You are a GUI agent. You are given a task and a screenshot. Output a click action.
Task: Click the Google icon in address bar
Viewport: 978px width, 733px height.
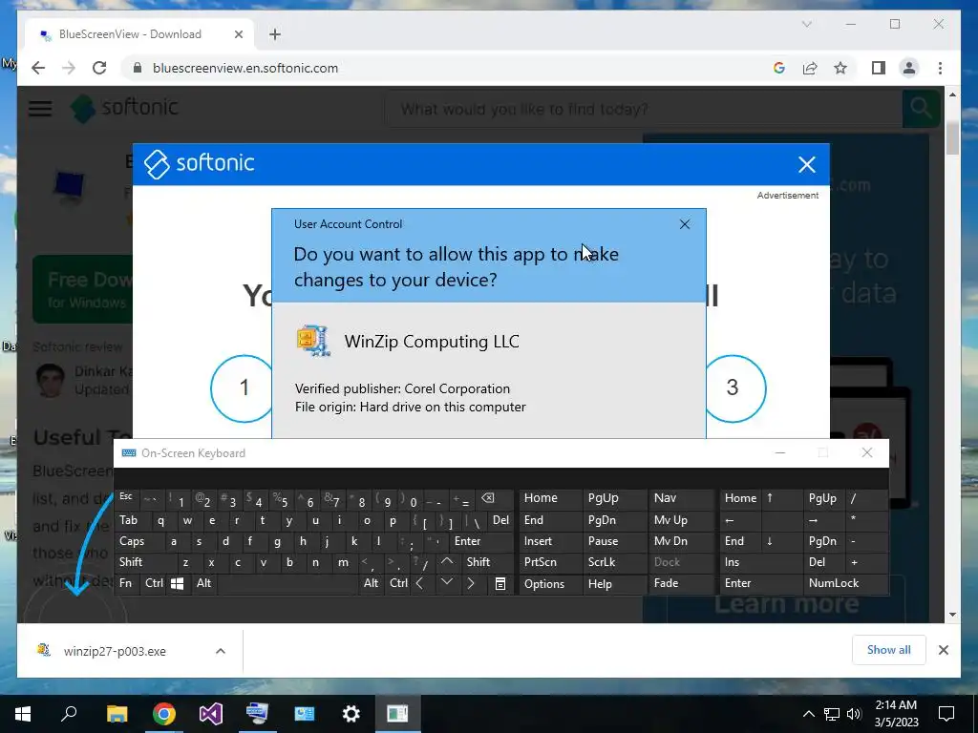coord(779,68)
